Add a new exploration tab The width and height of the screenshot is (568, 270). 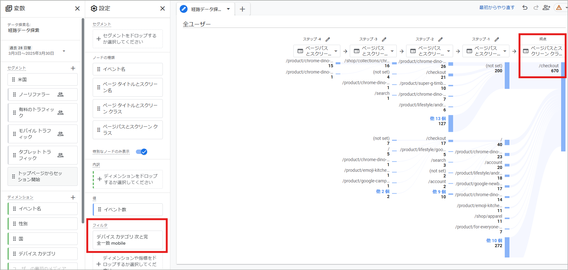tap(242, 9)
